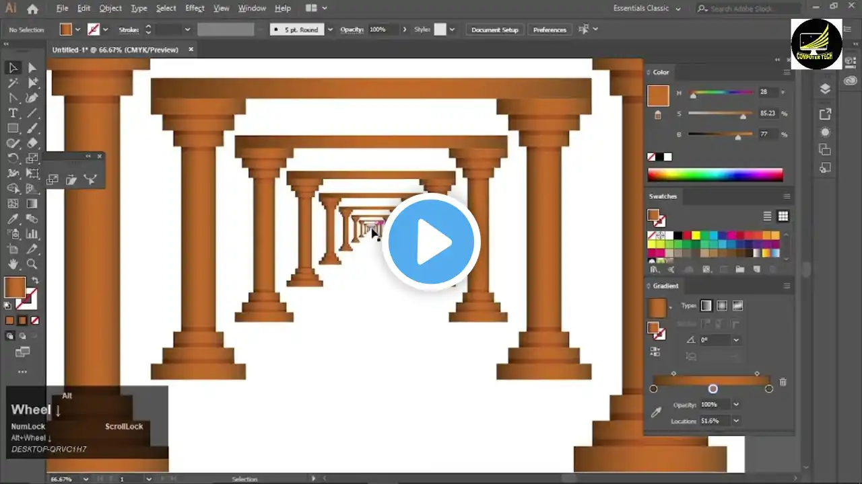Click the Preferences button
This screenshot has height=484, width=862.
[550, 30]
